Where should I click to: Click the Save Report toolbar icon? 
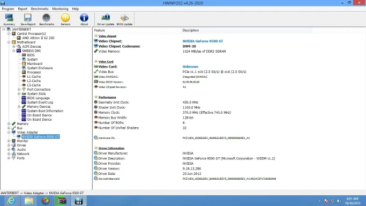click(x=28, y=19)
